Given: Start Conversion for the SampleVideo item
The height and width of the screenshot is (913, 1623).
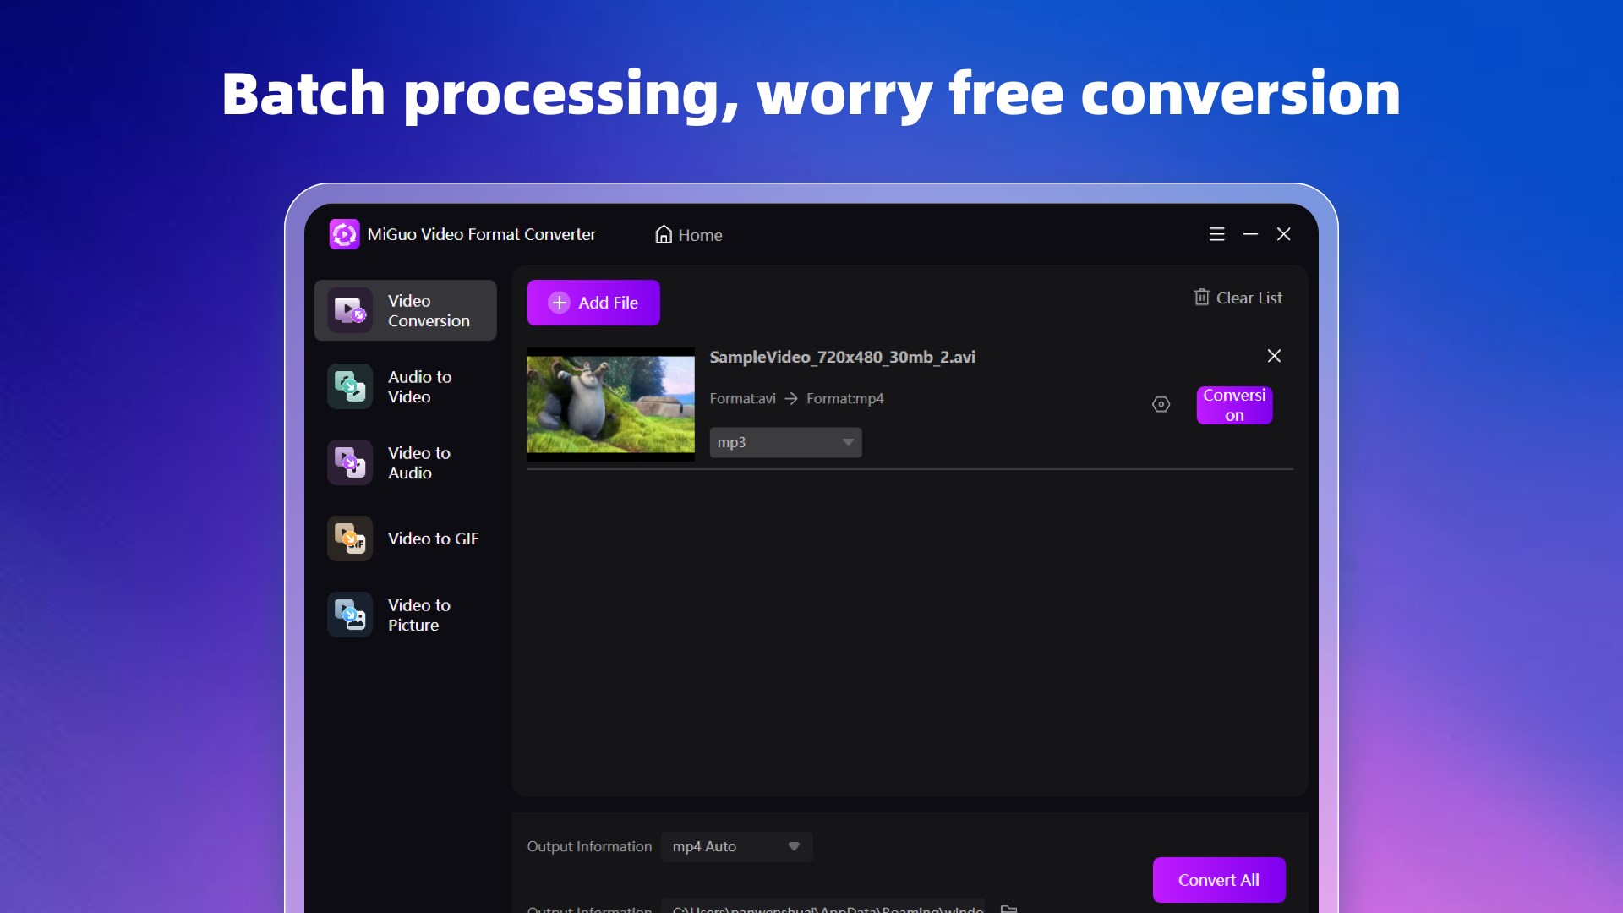Looking at the screenshot, I should point(1233,405).
